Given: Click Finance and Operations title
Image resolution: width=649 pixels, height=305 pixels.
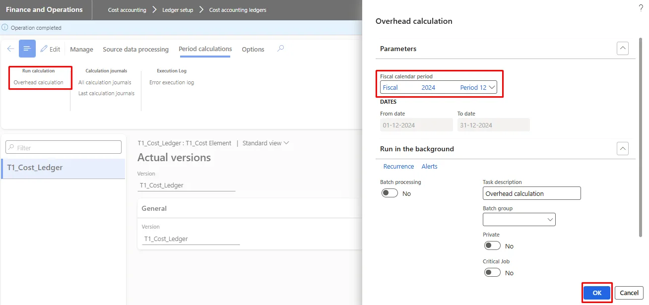Looking at the screenshot, I should click(44, 9).
